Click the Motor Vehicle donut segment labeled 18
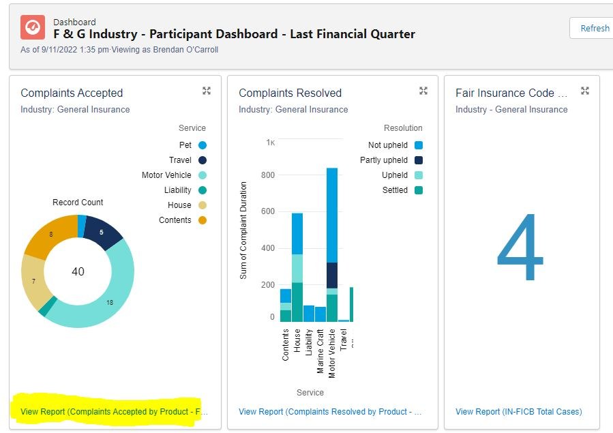Image resolution: width=613 pixels, height=433 pixels. [x=110, y=301]
